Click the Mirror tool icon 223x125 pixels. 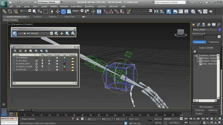[156, 11]
